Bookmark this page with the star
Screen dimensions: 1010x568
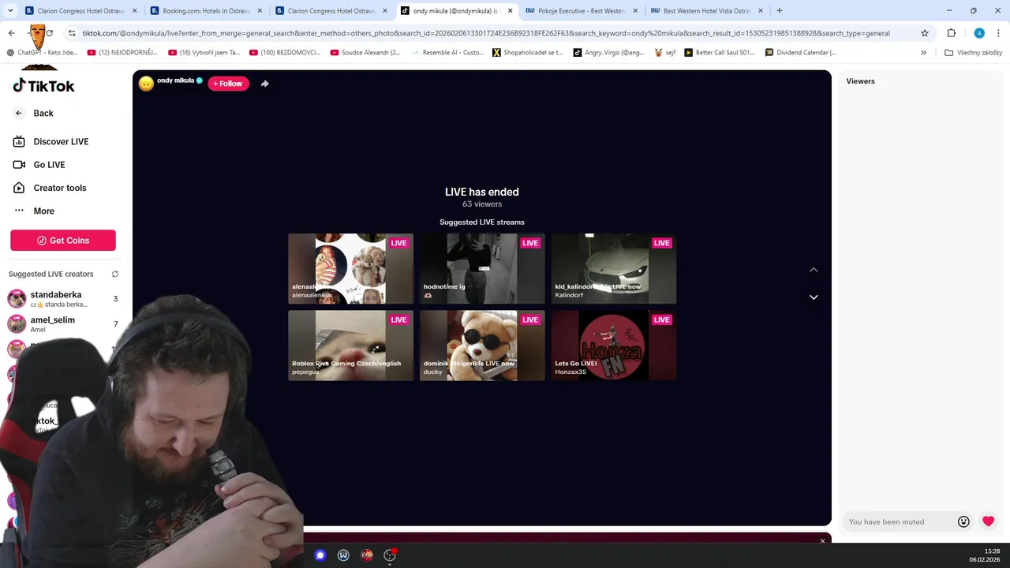pos(925,33)
